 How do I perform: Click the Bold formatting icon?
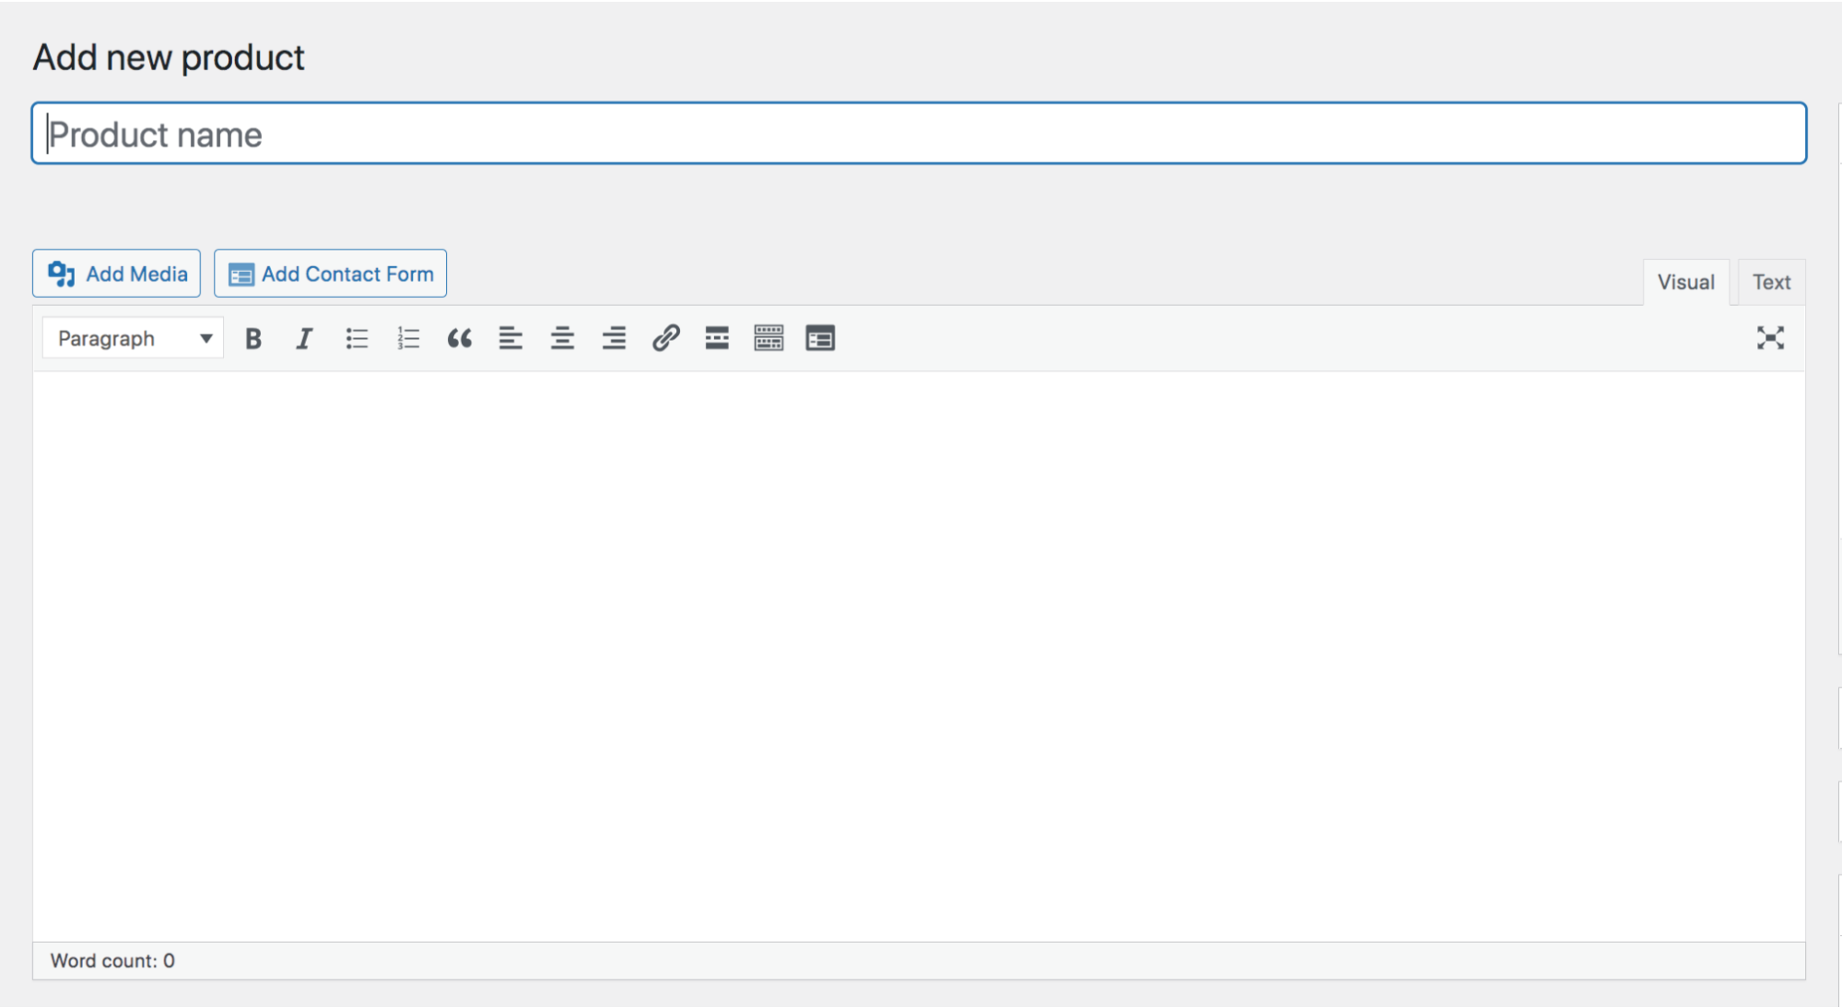tap(252, 337)
